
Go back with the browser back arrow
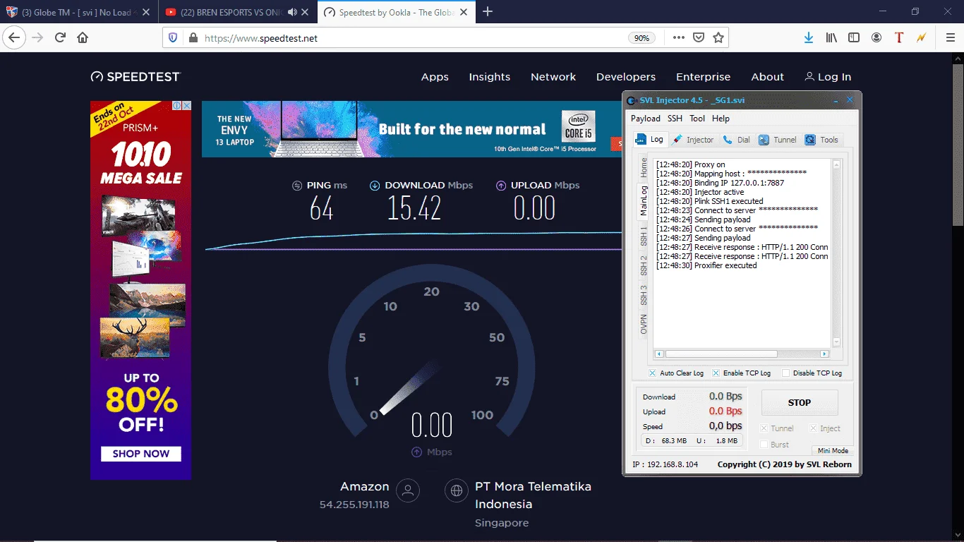(x=14, y=38)
